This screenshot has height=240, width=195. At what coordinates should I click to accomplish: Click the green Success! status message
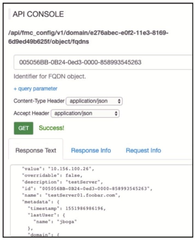(51, 128)
